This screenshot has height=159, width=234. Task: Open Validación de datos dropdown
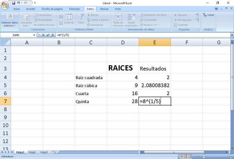coord(154,15)
